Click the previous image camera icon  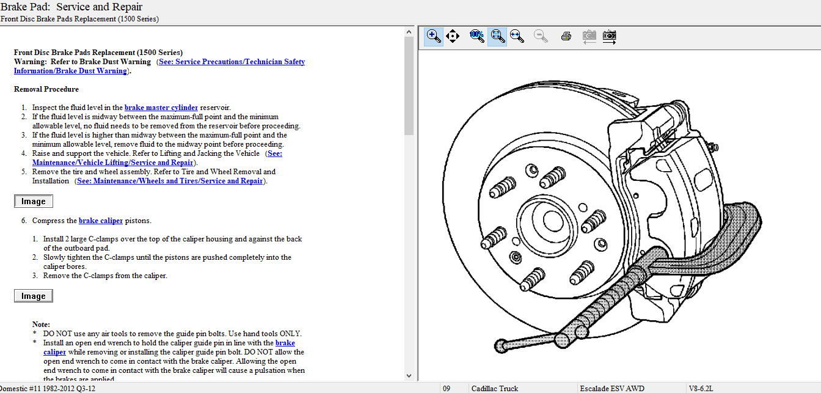(589, 36)
